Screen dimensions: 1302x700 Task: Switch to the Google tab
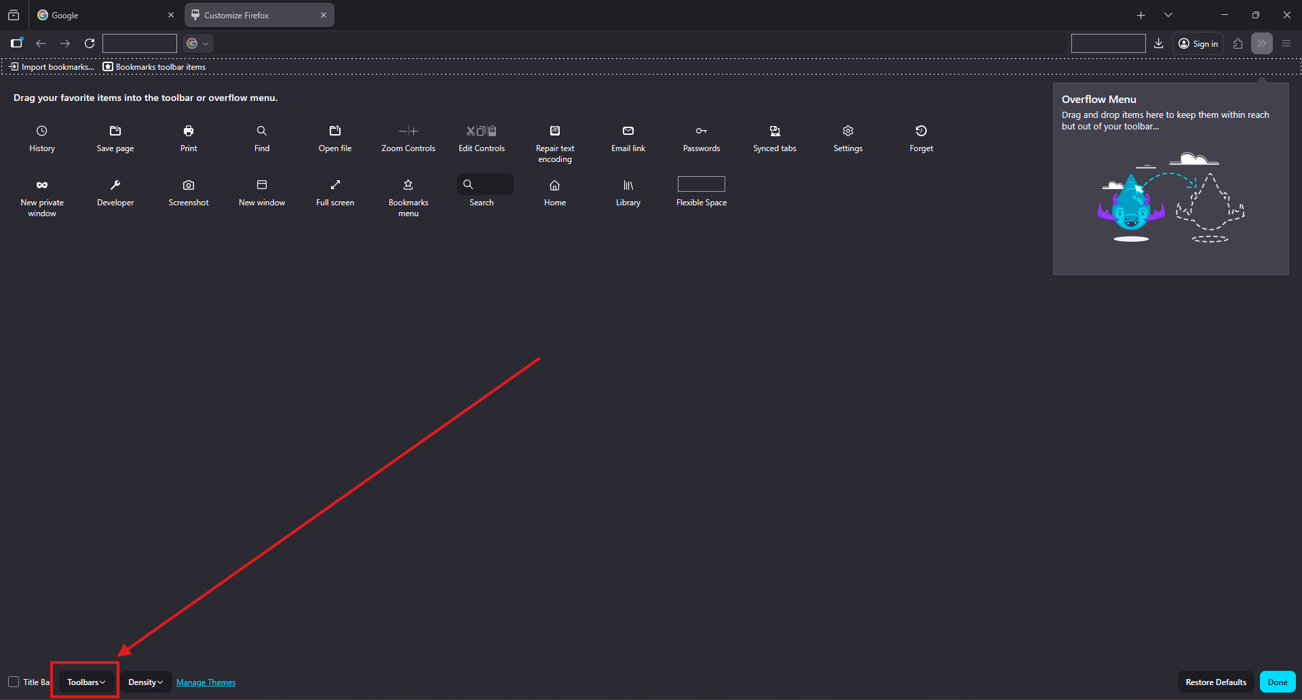[x=102, y=15]
